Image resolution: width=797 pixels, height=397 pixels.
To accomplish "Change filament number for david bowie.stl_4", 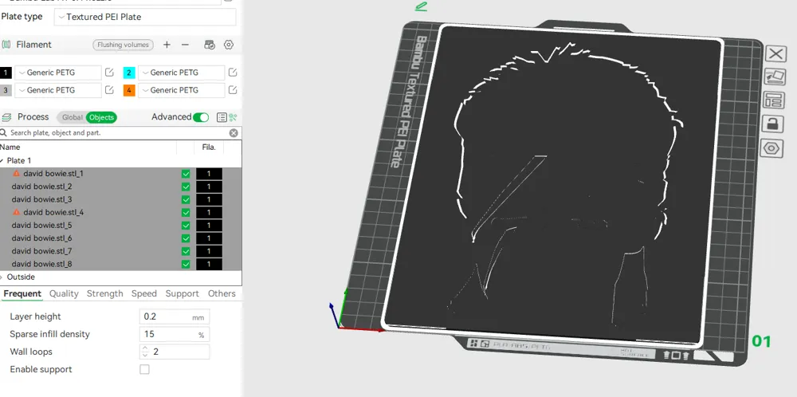I will coord(209,213).
